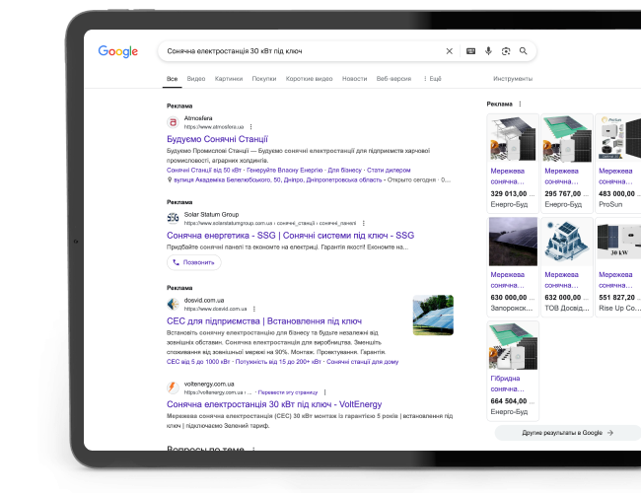The image size is (641, 493).
Task: Open ProSun product card 483 000,00
Action: click(x=618, y=164)
